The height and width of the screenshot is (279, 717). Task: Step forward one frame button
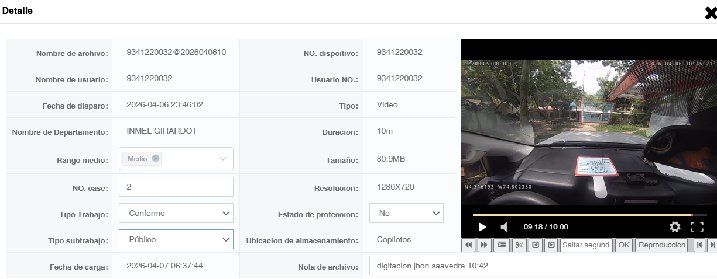[x=551, y=245]
